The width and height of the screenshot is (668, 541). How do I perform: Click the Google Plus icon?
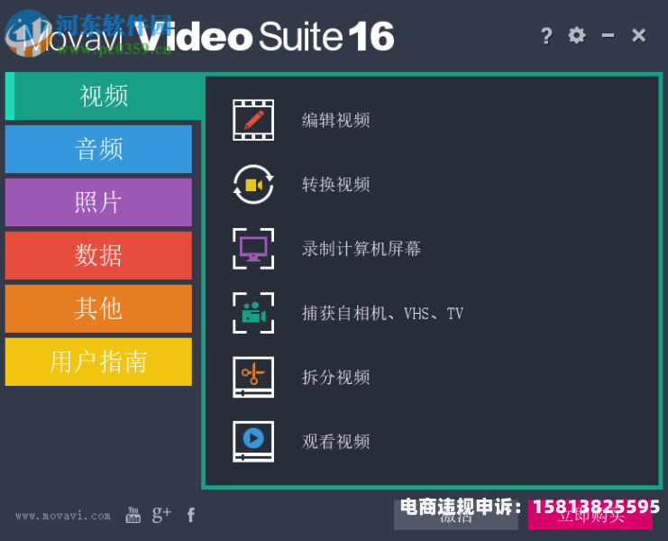tap(162, 515)
